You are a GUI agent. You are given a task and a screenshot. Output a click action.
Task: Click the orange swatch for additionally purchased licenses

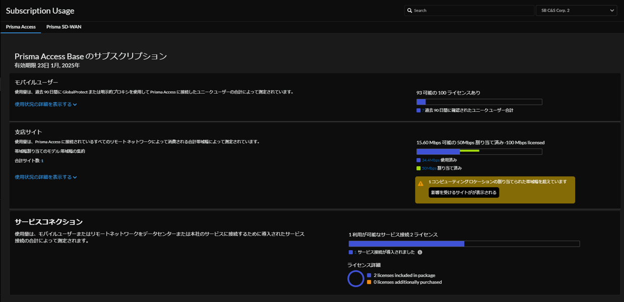[369, 282]
